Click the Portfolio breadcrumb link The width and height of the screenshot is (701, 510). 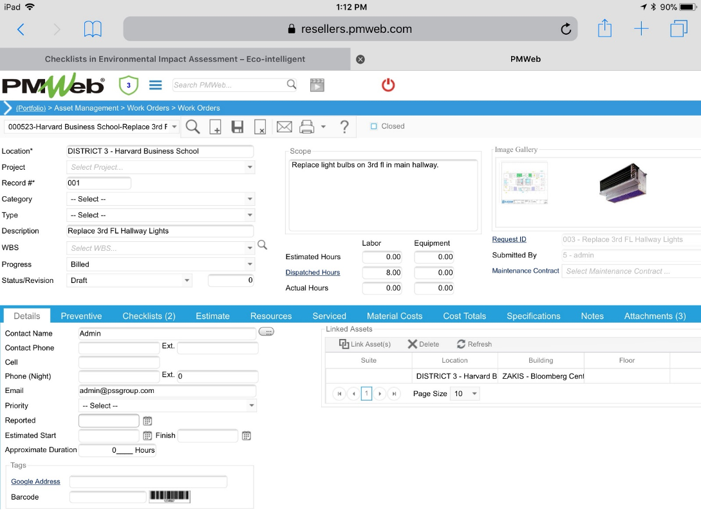[x=31, y=108]
